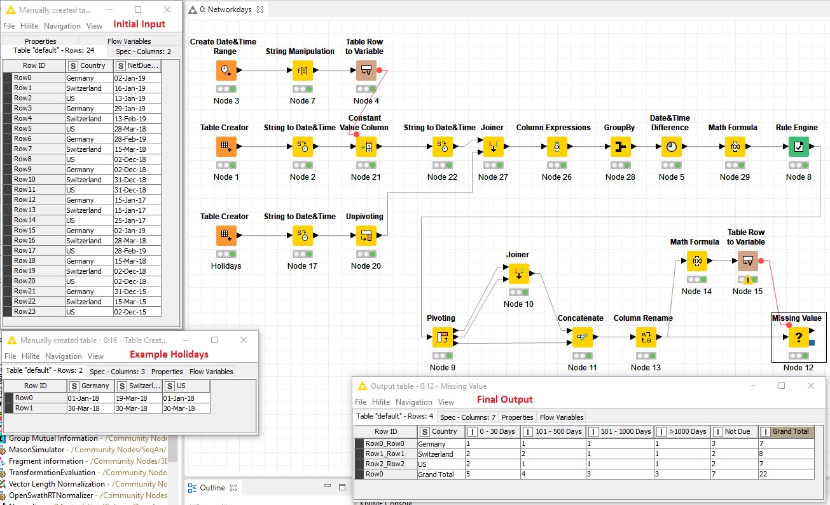Click the Pivoting node icon
Image resolution: width=830 pixels, height=505 pixels.
tap(442, 337)
